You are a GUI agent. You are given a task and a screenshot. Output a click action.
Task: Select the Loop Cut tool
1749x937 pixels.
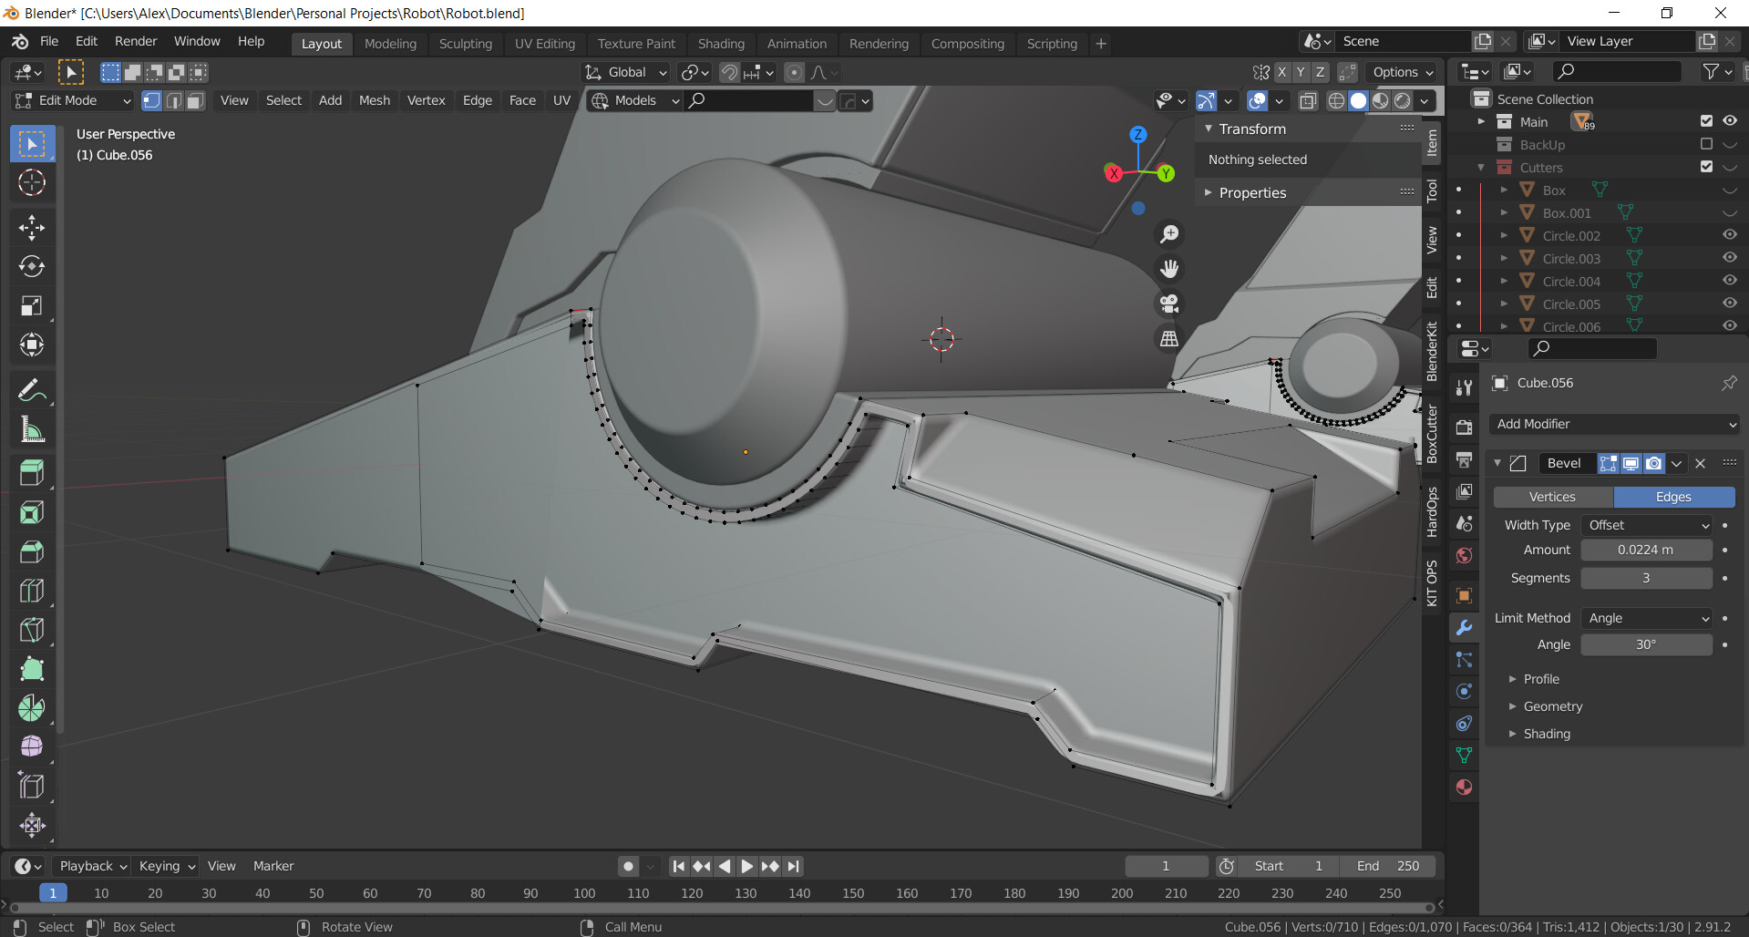point(32,591)
